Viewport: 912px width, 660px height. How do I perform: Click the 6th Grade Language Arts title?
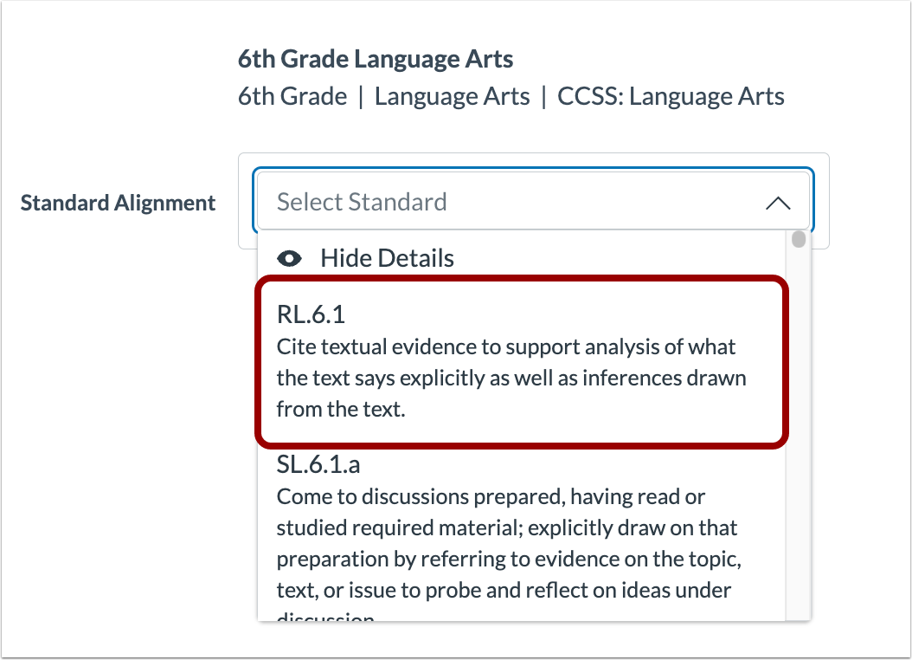tap(376, 60)
